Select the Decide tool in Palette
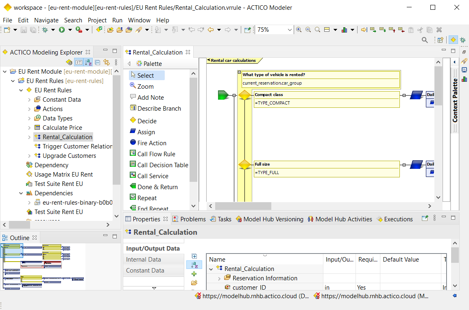Image resolution: width=469 pixels, height=310 pixels. coord(146,121)
